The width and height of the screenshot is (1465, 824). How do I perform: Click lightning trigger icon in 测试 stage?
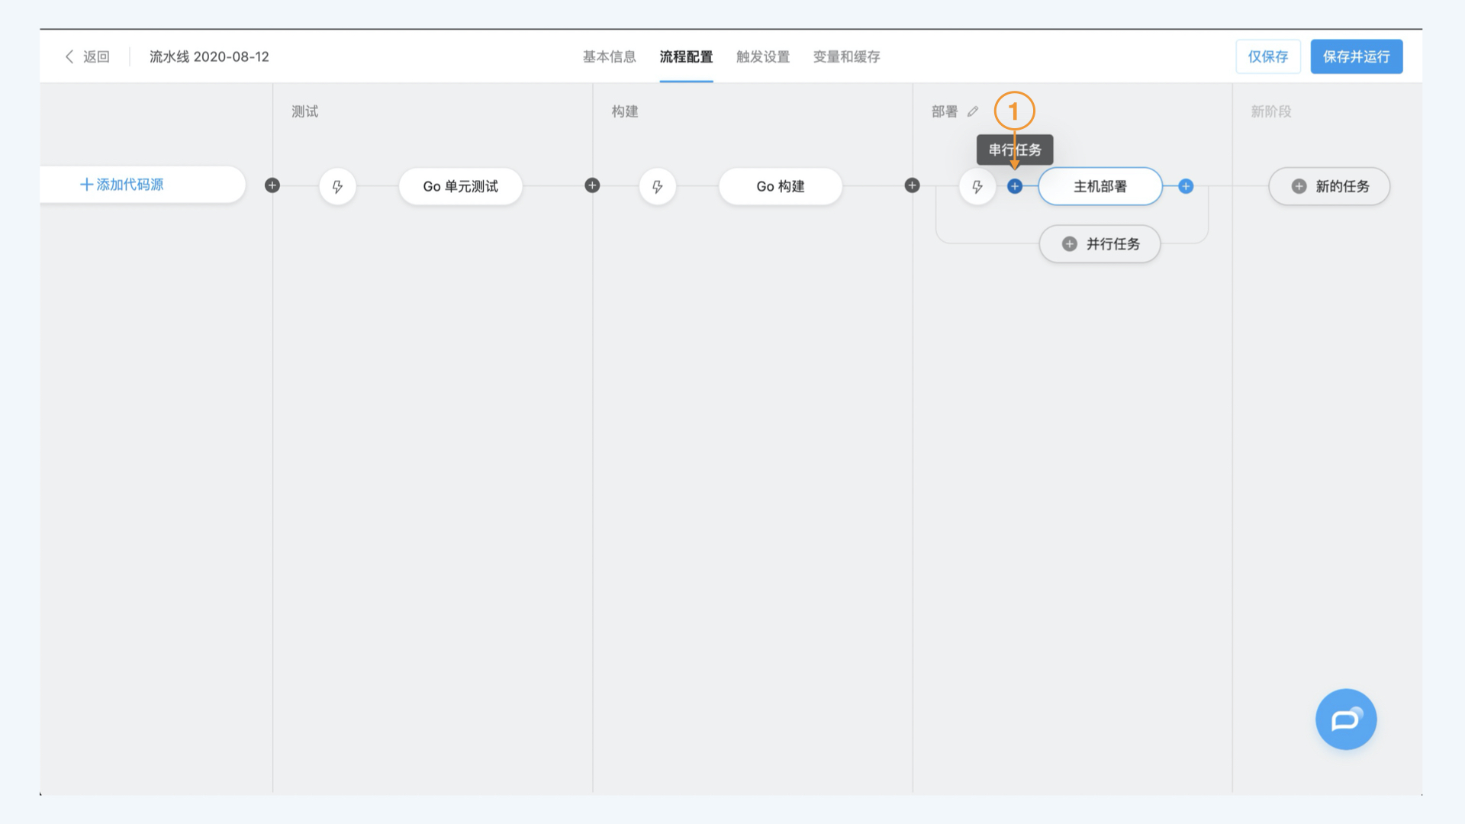(337, 187)
